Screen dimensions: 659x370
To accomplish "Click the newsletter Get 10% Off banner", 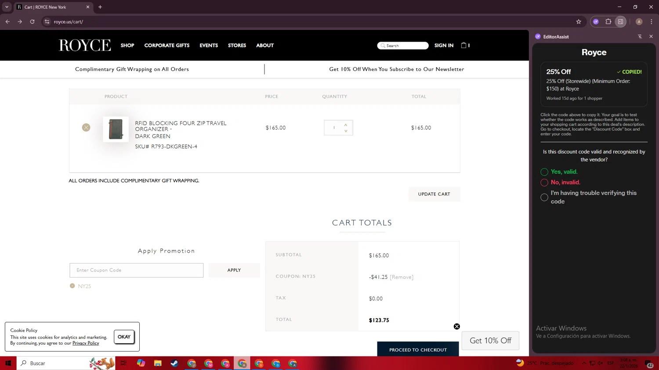I will (x=397, y=69).
